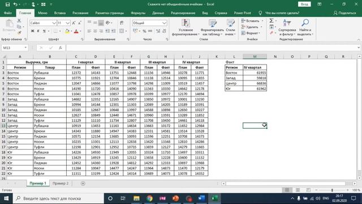
Task: Switch to sheet tab Пример 2
Action: coord(61,184)
